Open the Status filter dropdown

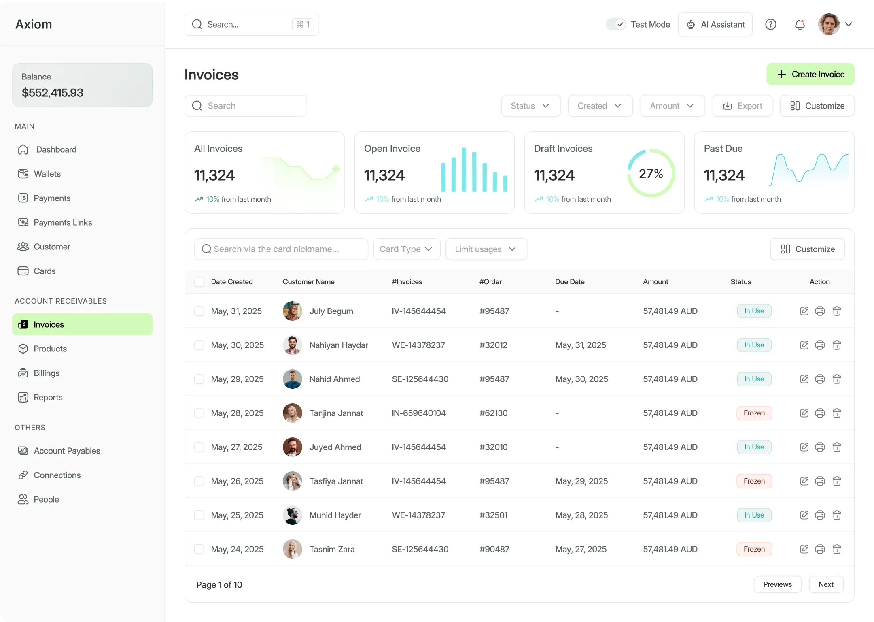click(530, 106)
